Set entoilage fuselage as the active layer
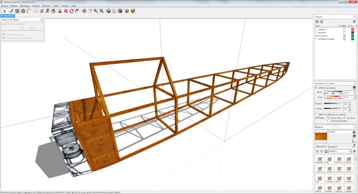 point(316,39)
